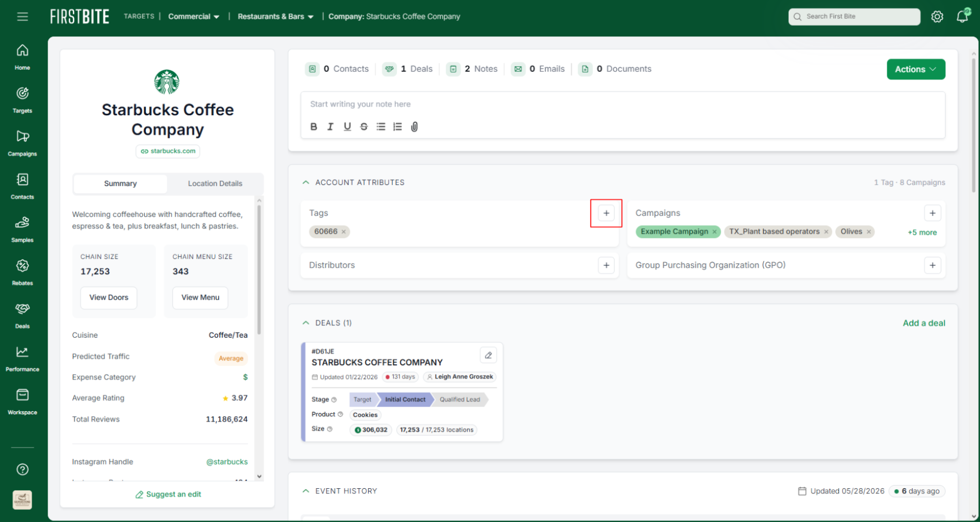Open 1 Deals tab

click(x=407, y=69)
